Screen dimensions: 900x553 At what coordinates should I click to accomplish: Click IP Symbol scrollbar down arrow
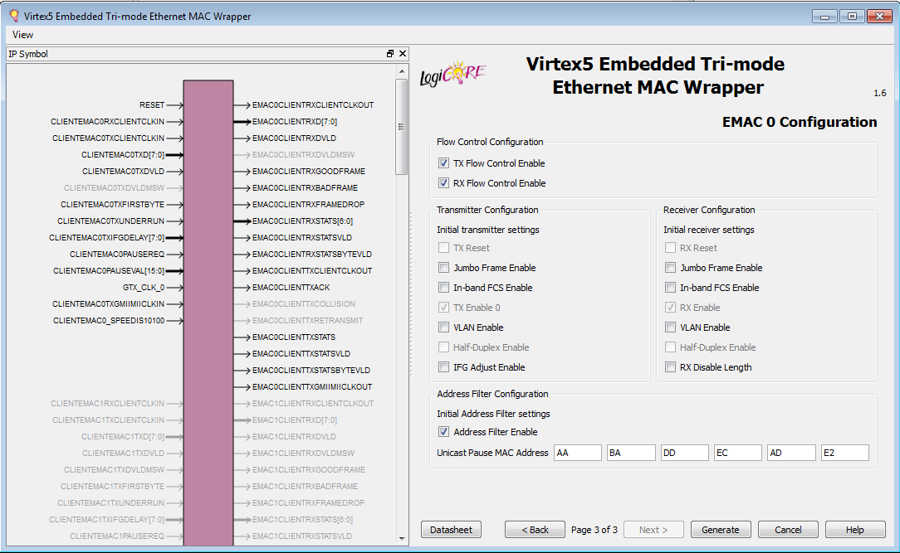(x=402, y=539)
